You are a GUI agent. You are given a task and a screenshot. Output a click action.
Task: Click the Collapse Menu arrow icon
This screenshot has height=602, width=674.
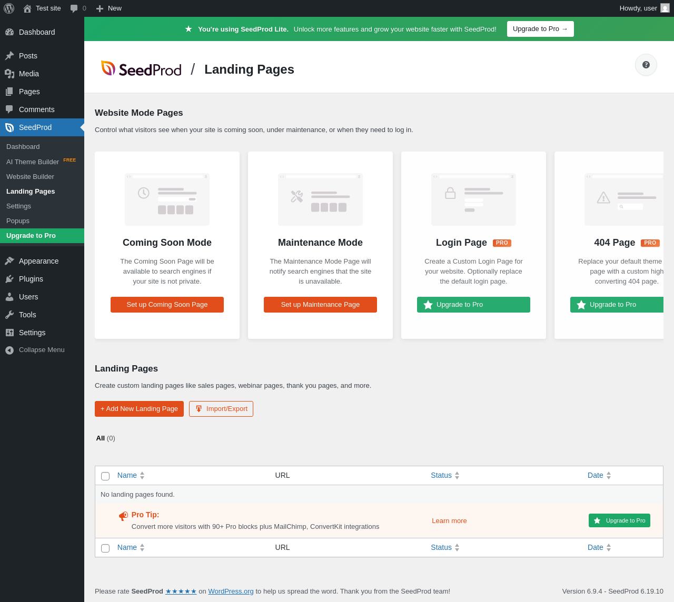point(9,350)
